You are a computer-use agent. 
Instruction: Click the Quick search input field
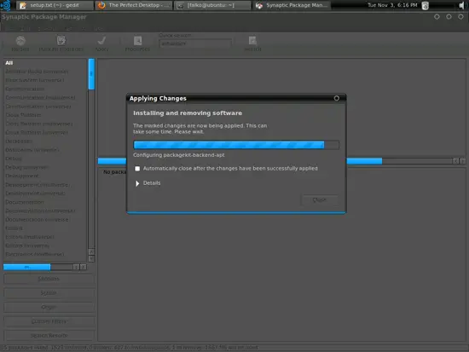pos(195,43)
